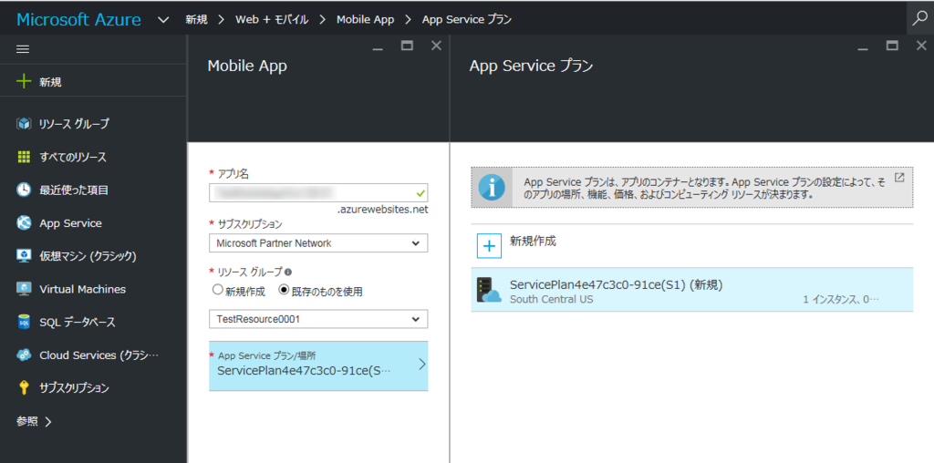Expand the Microsoft Azure dropdown chevron
The image size is (934, 463).
point(163,20)
